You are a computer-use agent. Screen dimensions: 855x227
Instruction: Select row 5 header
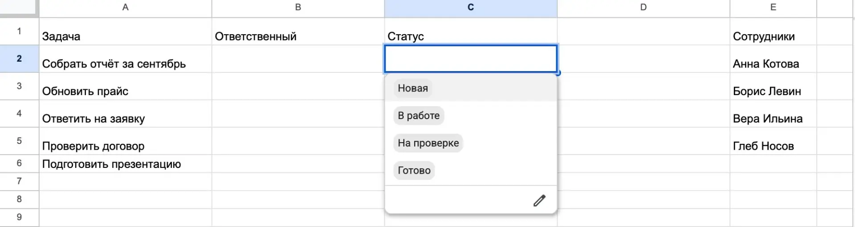tap(19, 141)
